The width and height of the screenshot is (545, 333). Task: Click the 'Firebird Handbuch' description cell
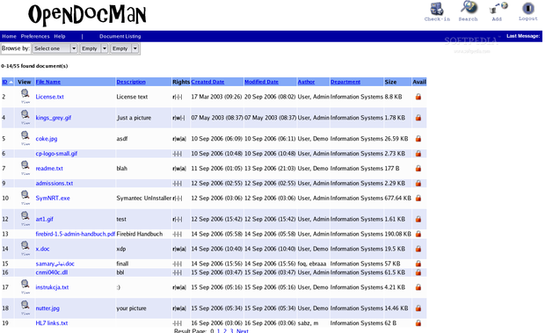pyautogui.click(x=140, y=234)
